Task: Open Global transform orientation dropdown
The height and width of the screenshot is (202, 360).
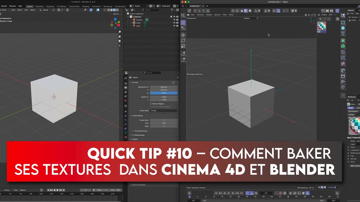Action: coord(46,10)
